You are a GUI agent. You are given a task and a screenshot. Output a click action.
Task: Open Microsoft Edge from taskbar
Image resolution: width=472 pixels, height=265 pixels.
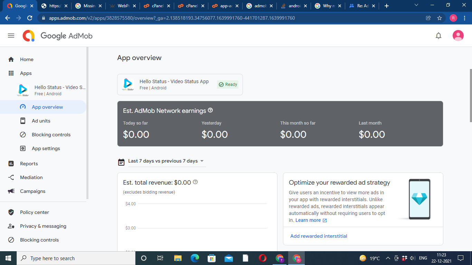[195, 258]
